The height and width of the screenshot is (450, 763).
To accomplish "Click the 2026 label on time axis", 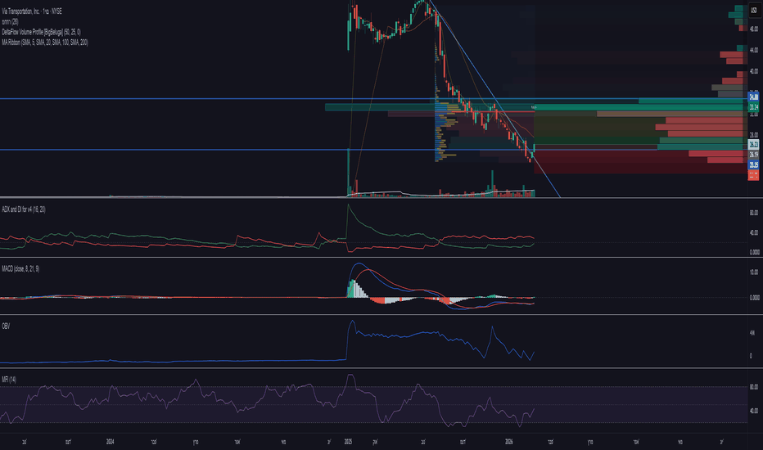I will 509,442.
